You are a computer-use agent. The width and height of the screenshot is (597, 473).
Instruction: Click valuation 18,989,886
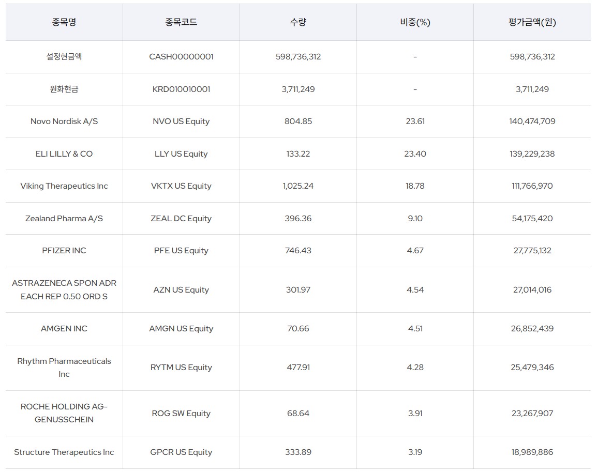tap(532, 452)
